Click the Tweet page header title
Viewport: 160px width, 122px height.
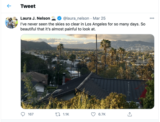(28, 6)
